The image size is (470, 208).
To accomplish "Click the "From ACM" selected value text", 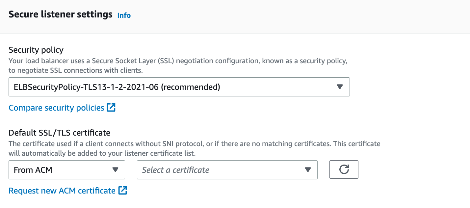I will click(x=33, y=170).
